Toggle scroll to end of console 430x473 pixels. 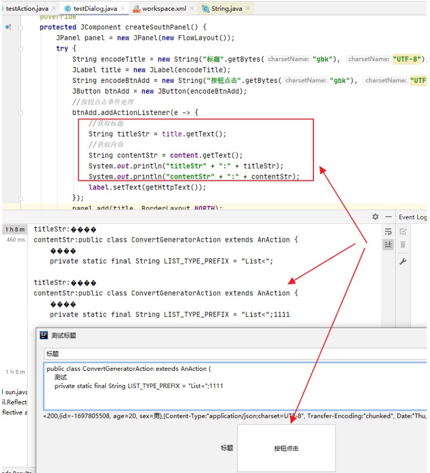[x=388, y=245]
